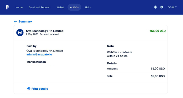Click the Amount row label
The height and width of the screenshot is (98, 183).
point(112,68)
